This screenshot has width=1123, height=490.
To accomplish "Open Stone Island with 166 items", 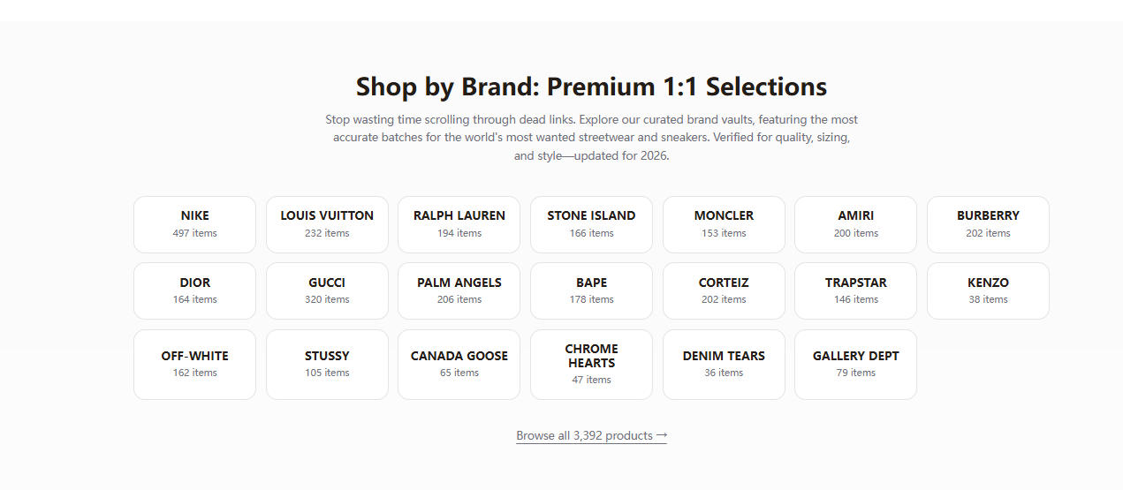I will coord(591,224).
